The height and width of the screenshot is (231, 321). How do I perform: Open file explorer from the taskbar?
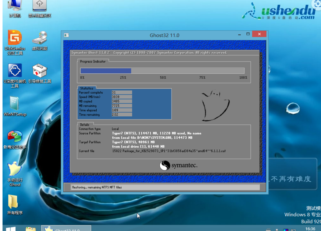click(30, 229)
